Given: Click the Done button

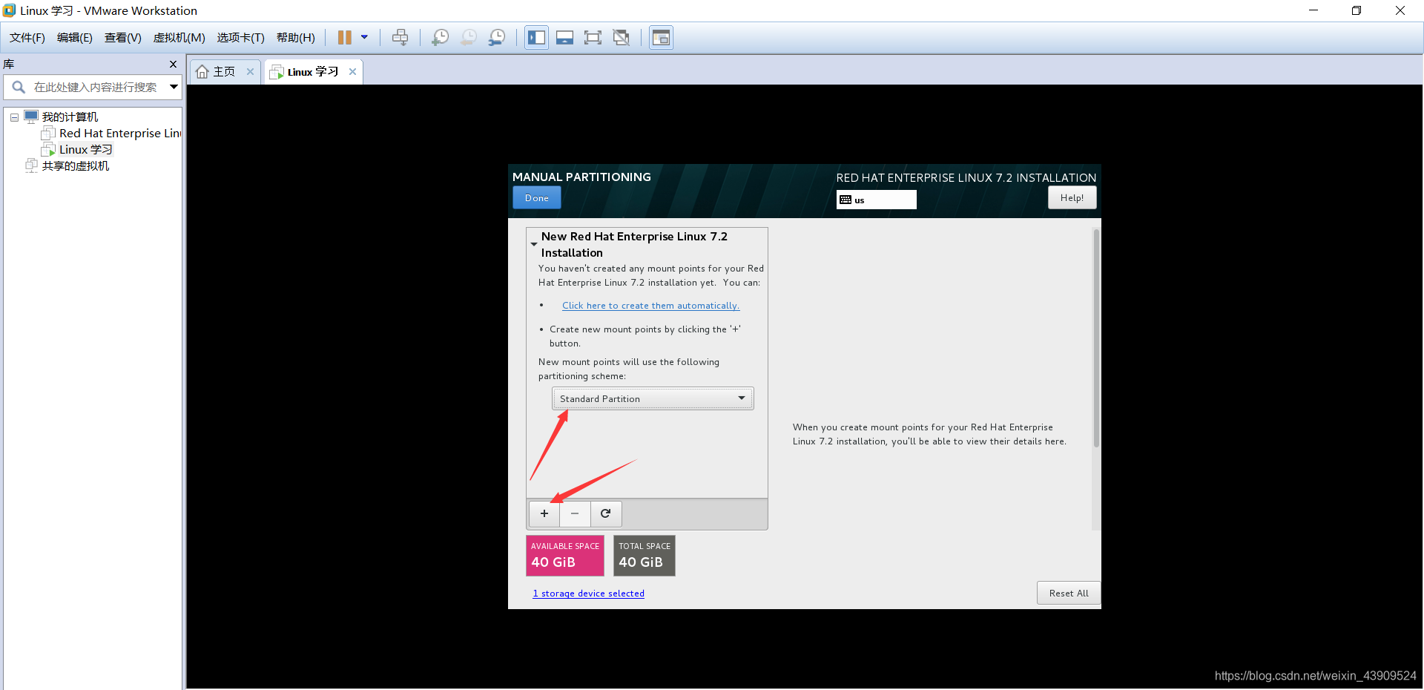Looking at the screenshot, I should pyautogui.click(x=537, y=198).
